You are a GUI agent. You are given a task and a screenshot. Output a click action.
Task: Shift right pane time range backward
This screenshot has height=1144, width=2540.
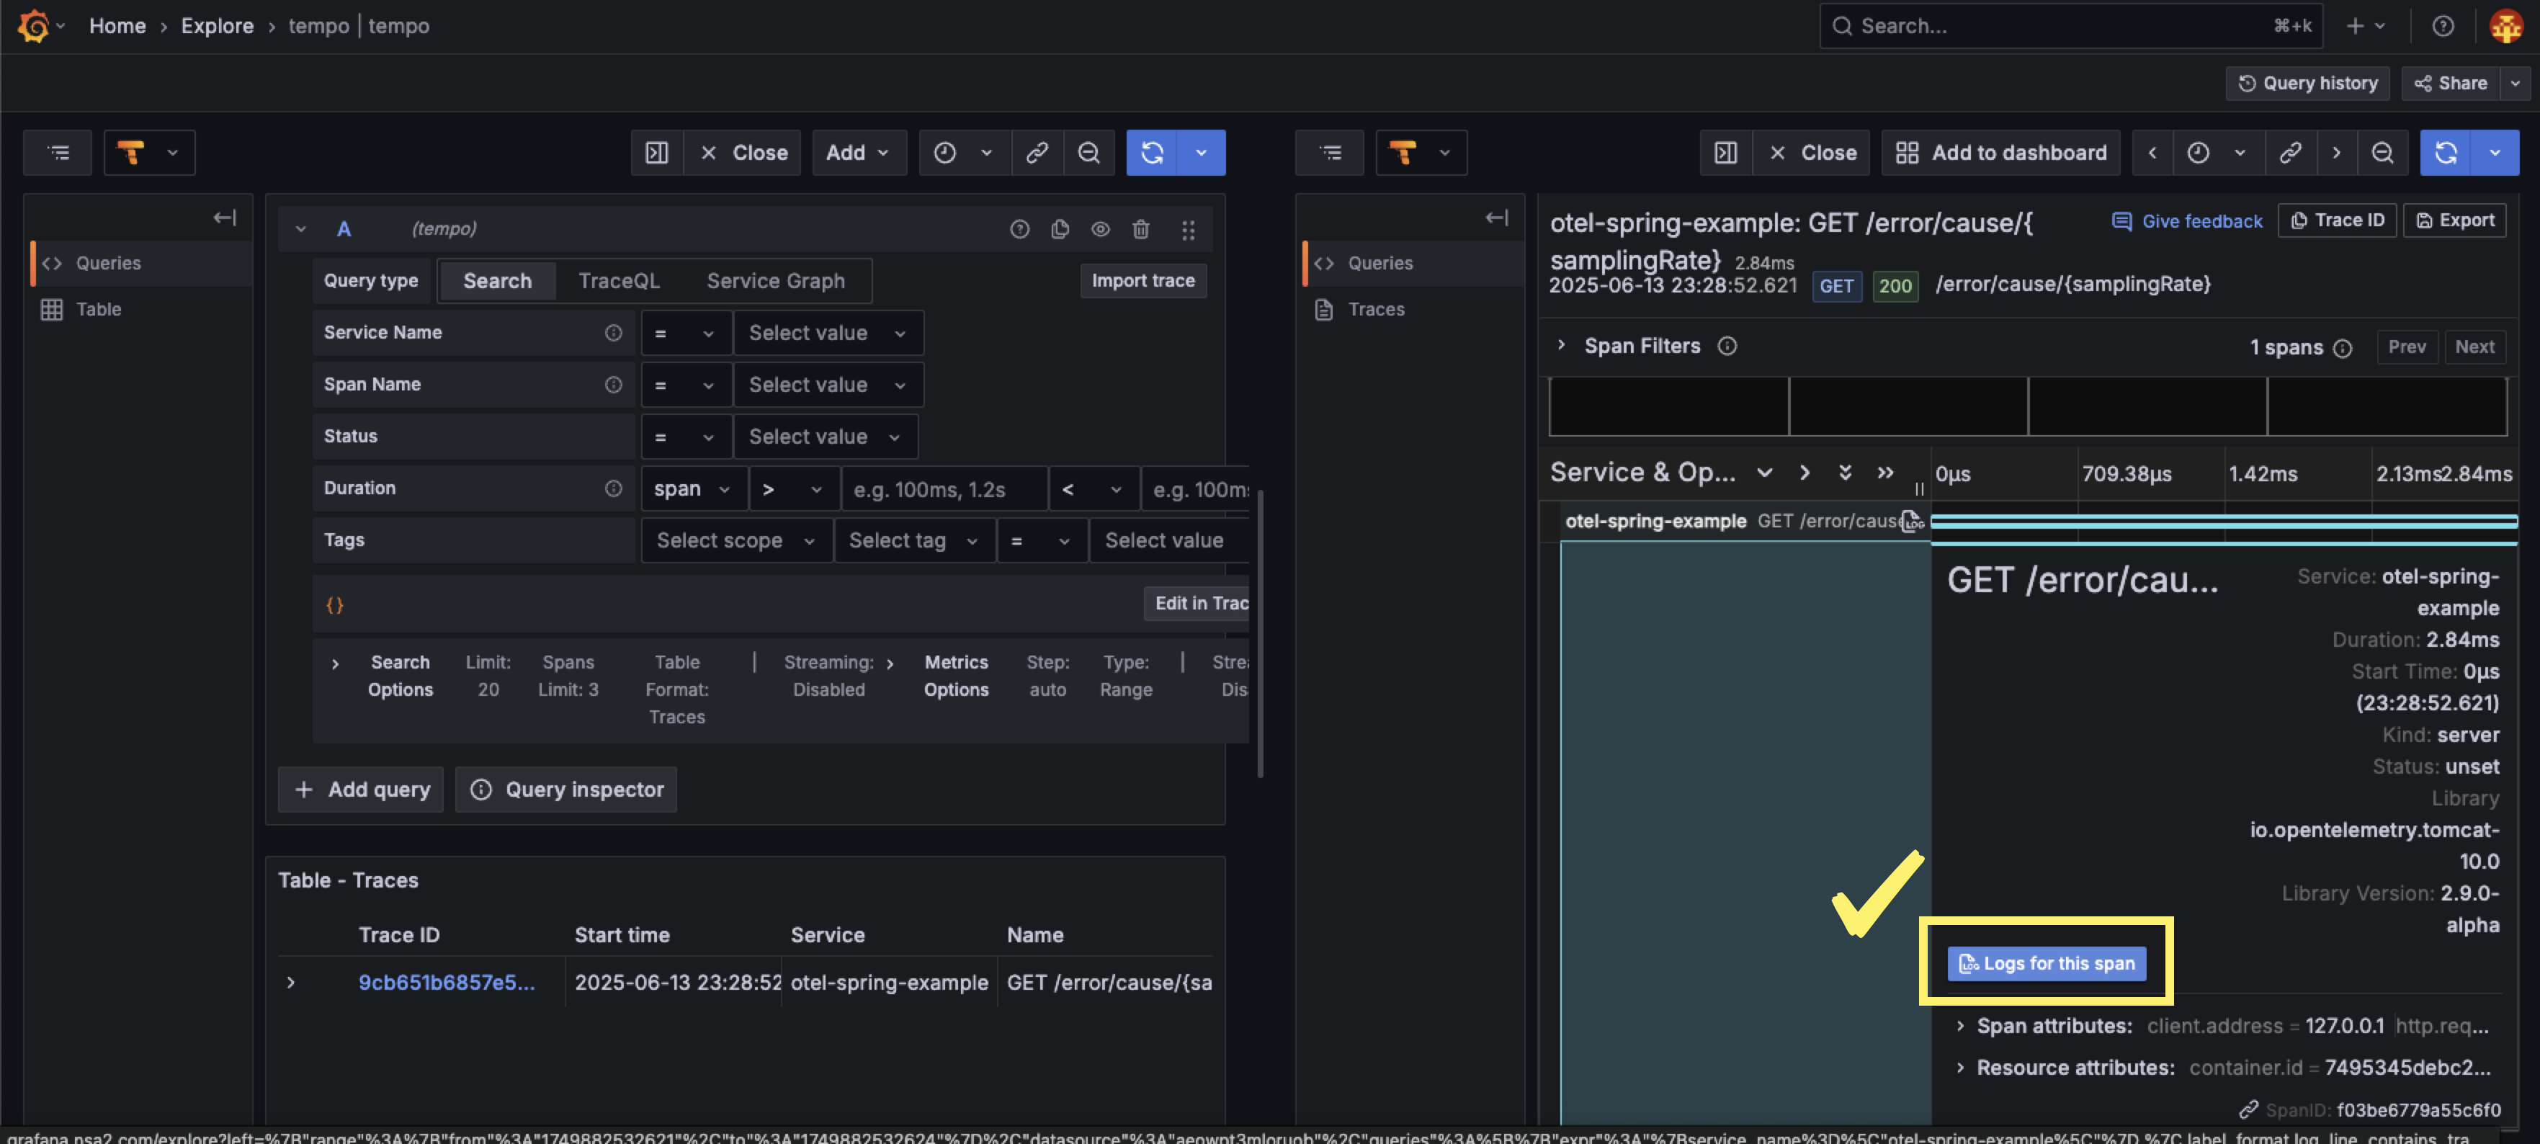(2152, 152)
